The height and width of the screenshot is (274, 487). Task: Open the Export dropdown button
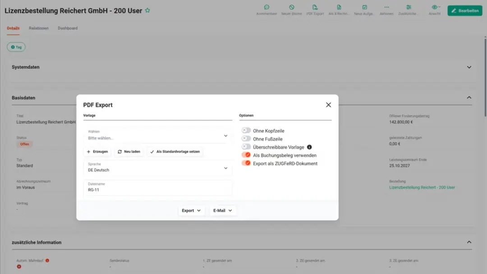(x=191, y=210)
